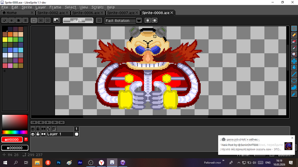Click the down arrow palette sort button

click(x=11, y=20)
